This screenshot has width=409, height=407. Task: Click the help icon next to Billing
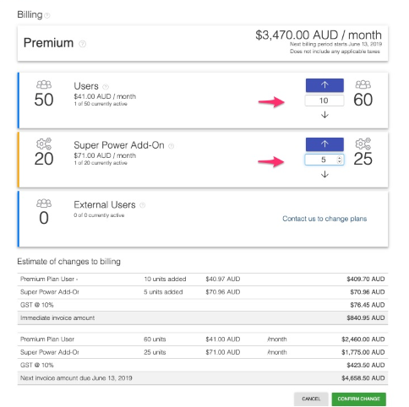(47, 15)
